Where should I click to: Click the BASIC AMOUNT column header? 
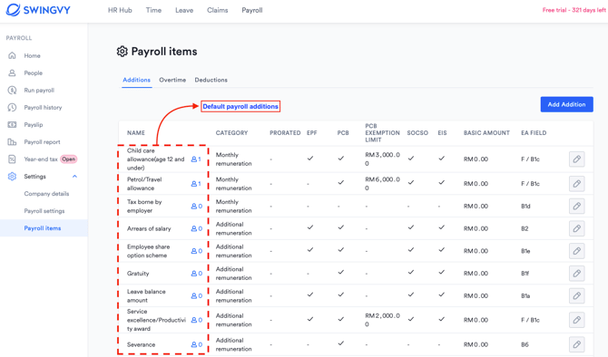[x=486, y=133]
